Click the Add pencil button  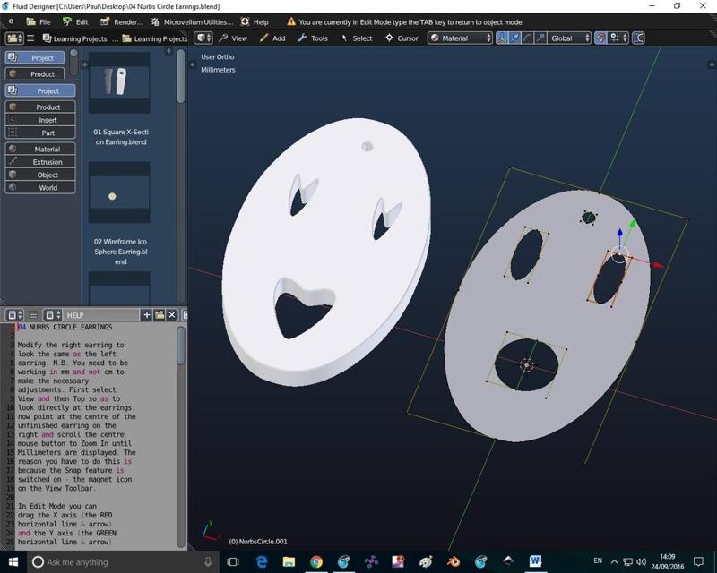click(272, 38)
